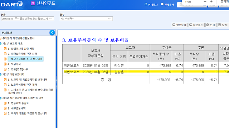Click the 영문보기 button

(180, 25)
